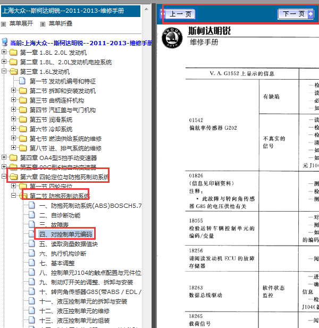Expand 第三节 曲柄连杆机构 node
The image size is (319, 328).
point(14,99)
